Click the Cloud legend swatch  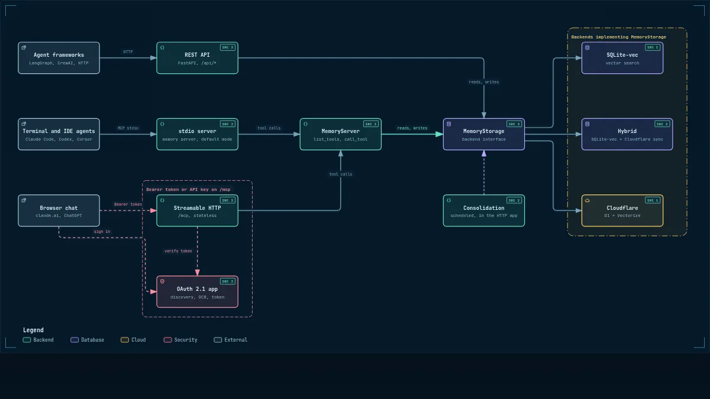125,340
